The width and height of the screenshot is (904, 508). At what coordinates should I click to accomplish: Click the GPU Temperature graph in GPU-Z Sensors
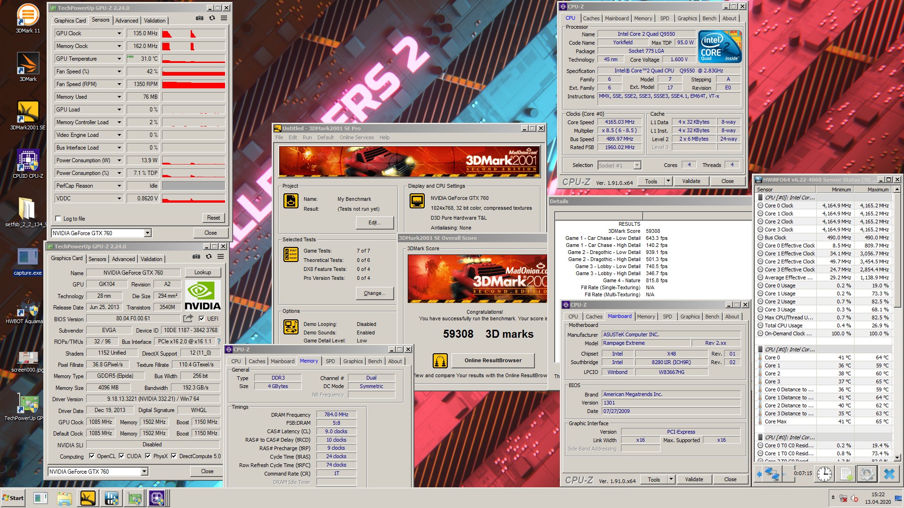194,59
